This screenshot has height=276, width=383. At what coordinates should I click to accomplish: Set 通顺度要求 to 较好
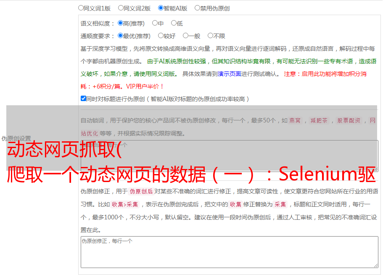[x=161, y=36]
